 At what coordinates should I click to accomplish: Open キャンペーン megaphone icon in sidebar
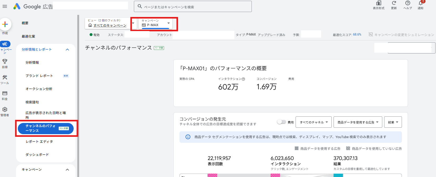5,44
